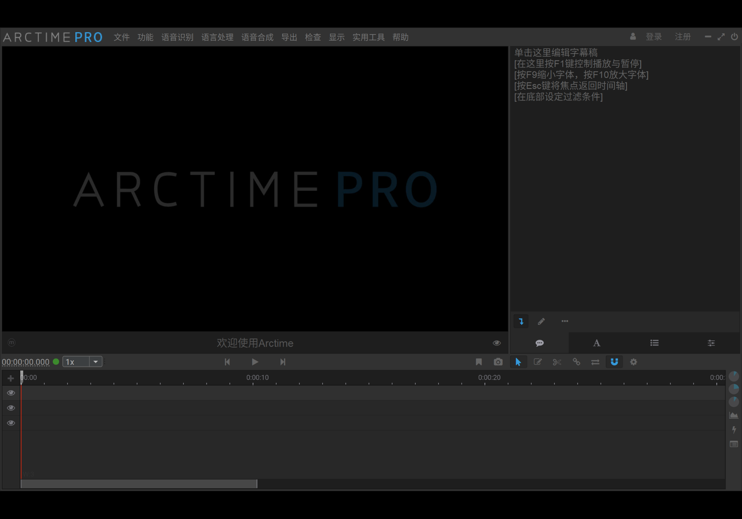Image resolution: width=742 pixels, height=519 pixels.
Task: Select the edit note pencil tool
Action: [538, 362]
